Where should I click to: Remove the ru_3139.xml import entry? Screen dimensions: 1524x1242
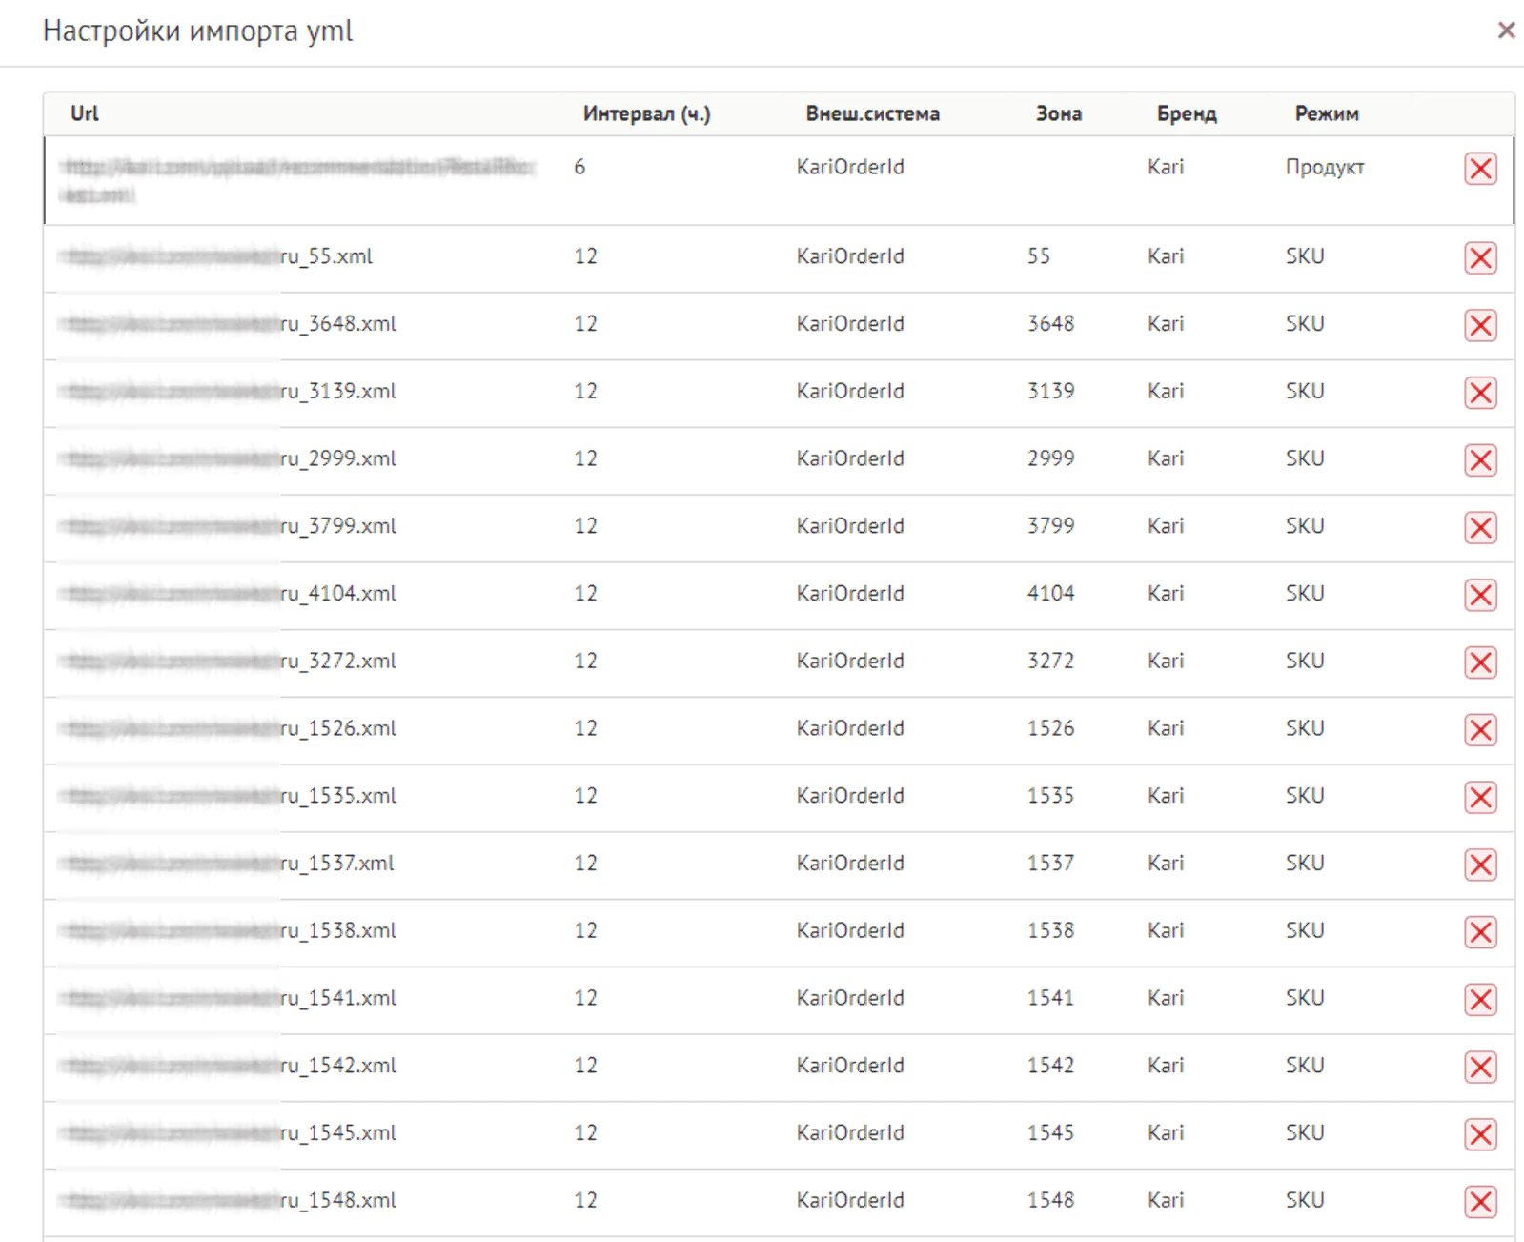pos(1480,393)
